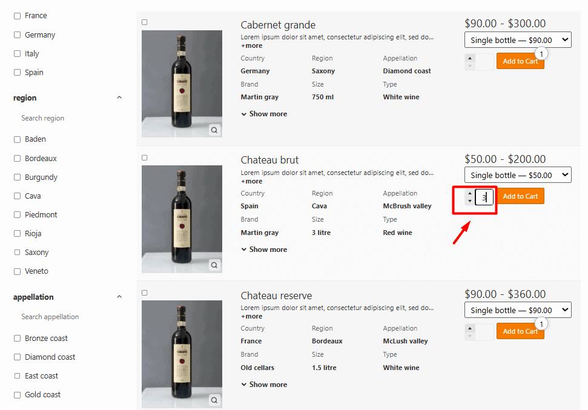Expand Show more under Chateau reserve
The width and height of the screenshot is (588, 410).
pyautogui.click(x=264, y=385)
